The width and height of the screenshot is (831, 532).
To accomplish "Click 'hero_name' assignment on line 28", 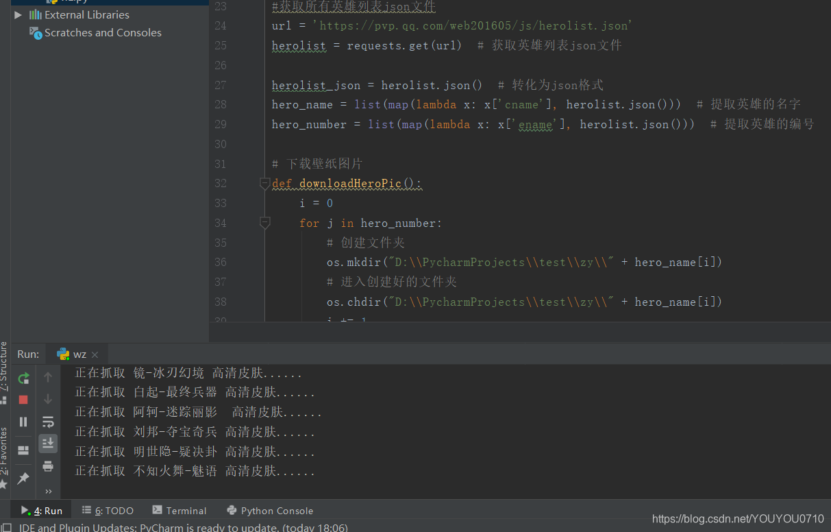I will pyautogui.click(x=302, y=104).
